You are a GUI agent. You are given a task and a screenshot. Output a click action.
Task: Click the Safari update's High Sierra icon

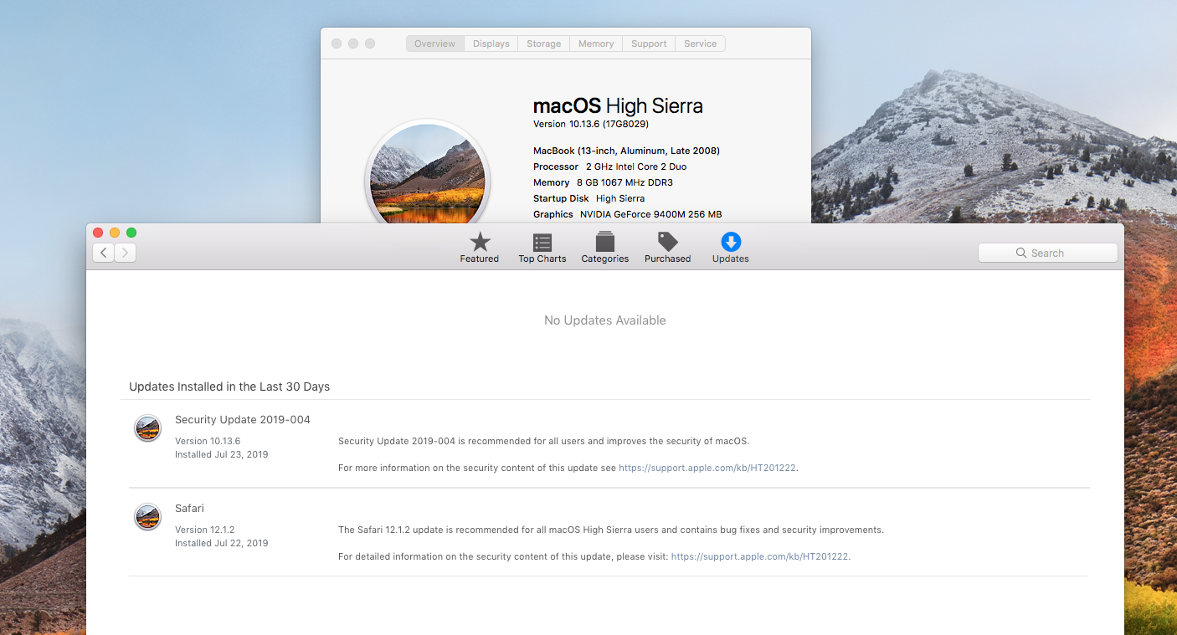click(147, 517)
